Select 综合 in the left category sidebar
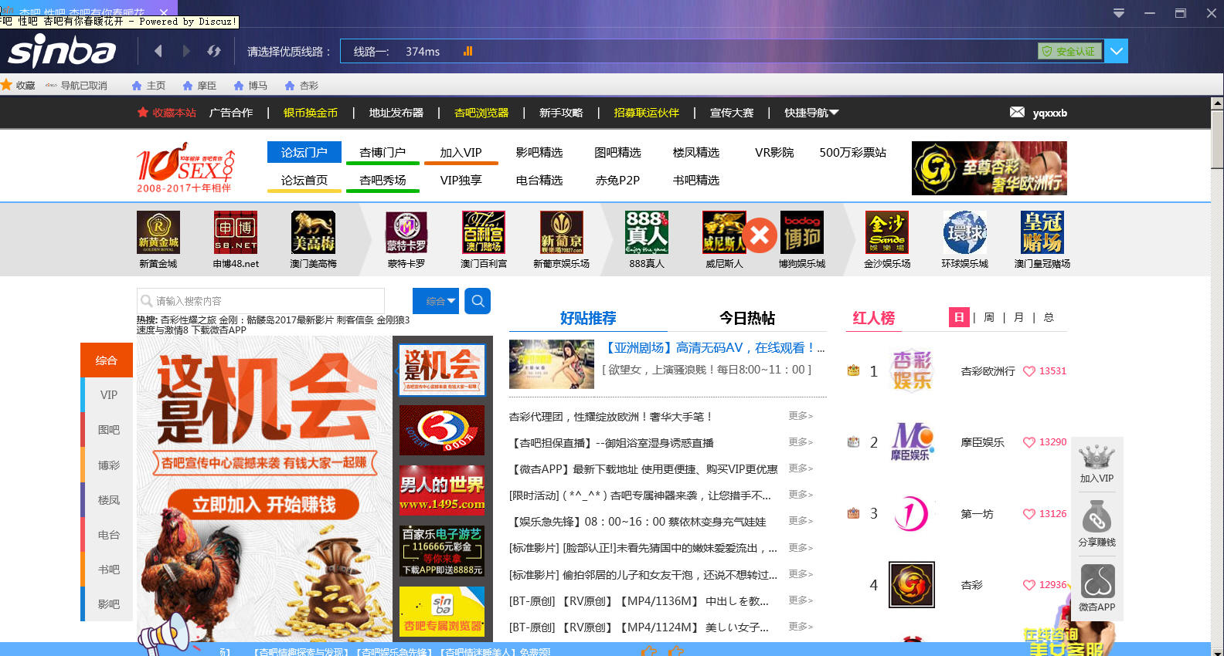Screen dimensions: 1224x656 click(107, 360)
